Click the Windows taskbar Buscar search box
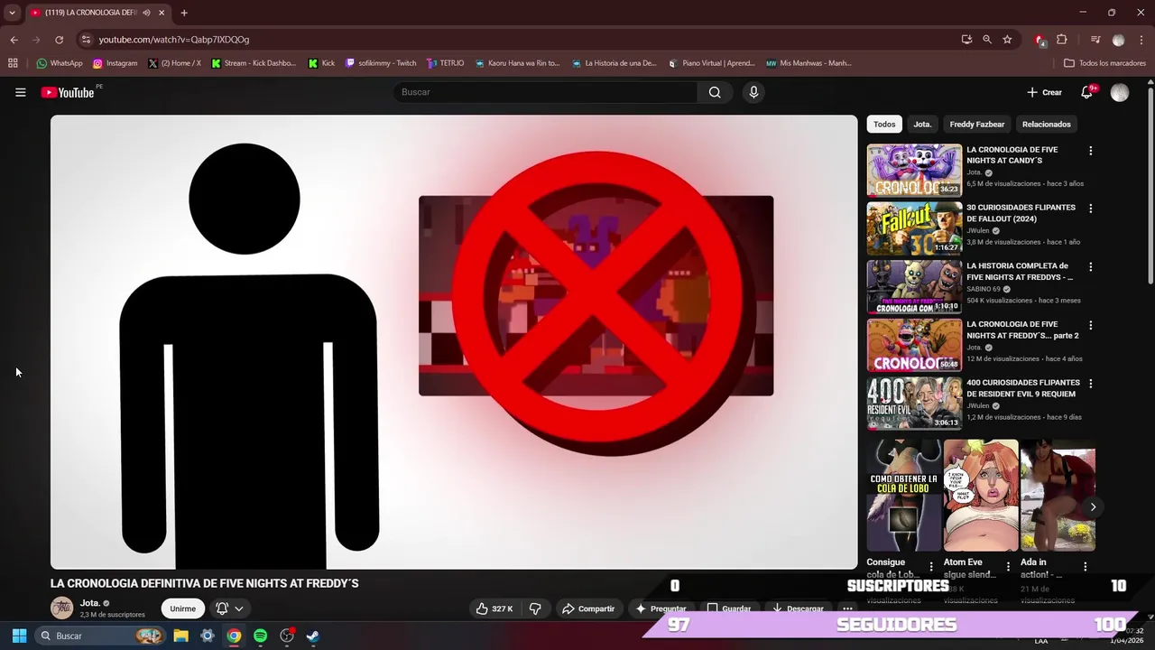The image size is (1155, 650). point(100,636)
